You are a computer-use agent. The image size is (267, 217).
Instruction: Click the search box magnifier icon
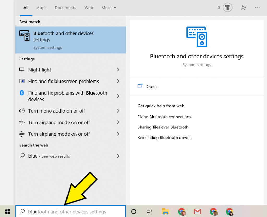point(22,212)
